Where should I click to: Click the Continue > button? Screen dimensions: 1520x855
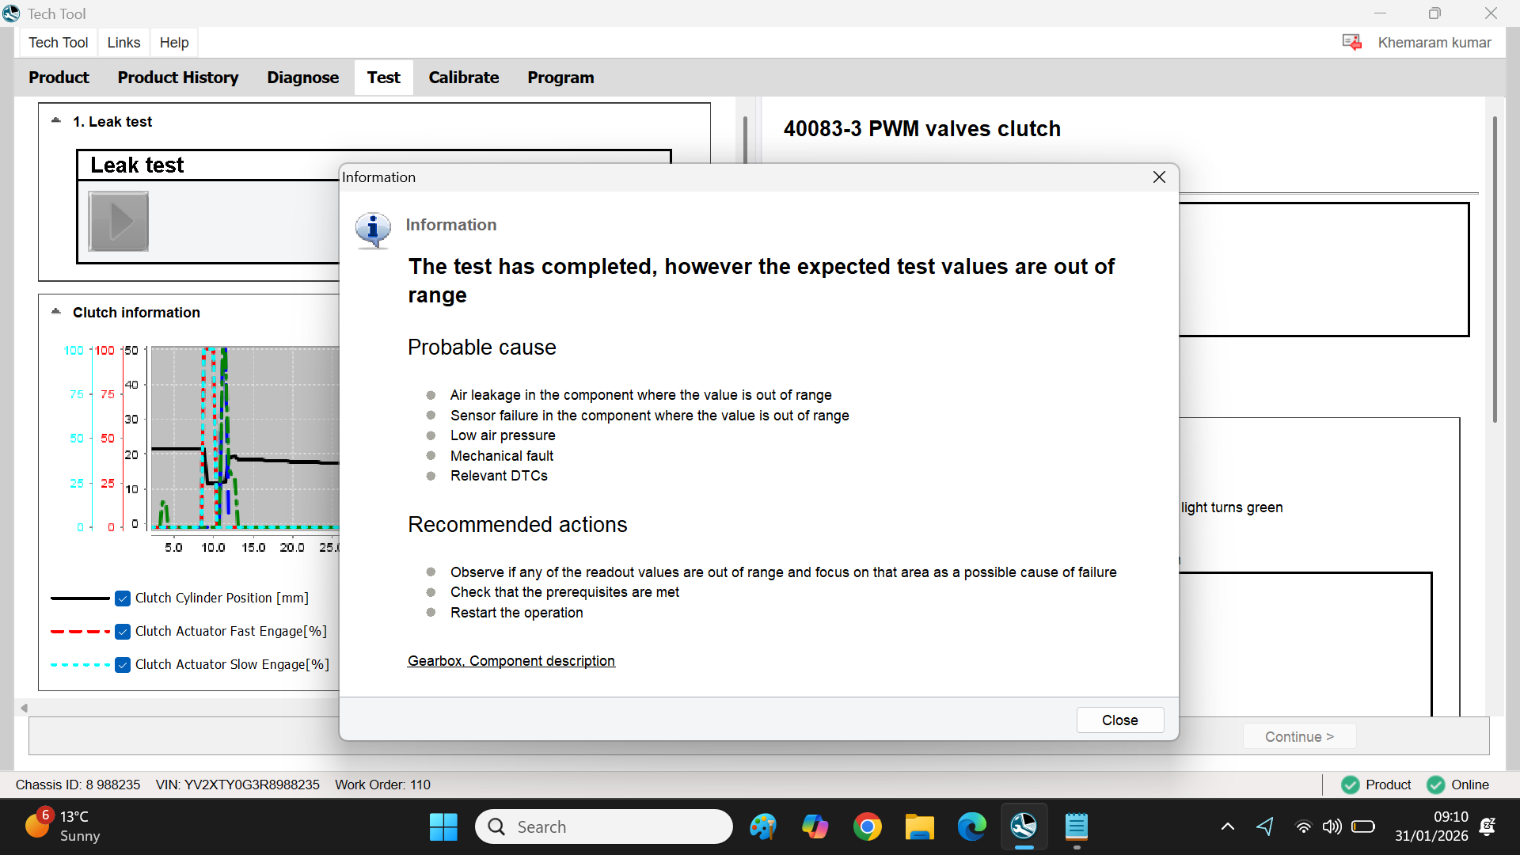1299,736
